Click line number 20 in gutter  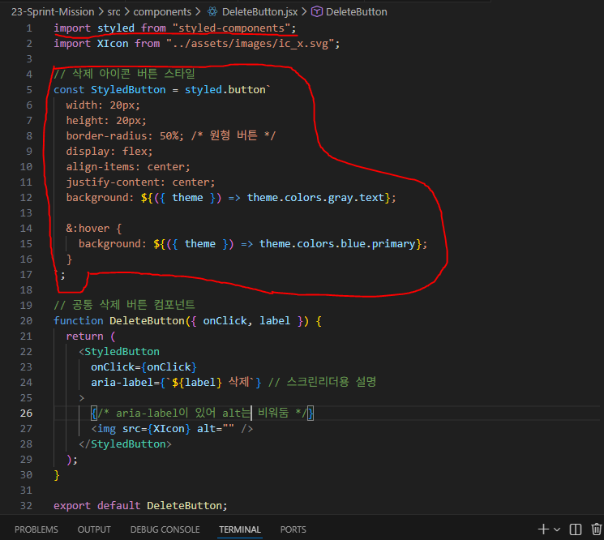(x=26, y=321)
